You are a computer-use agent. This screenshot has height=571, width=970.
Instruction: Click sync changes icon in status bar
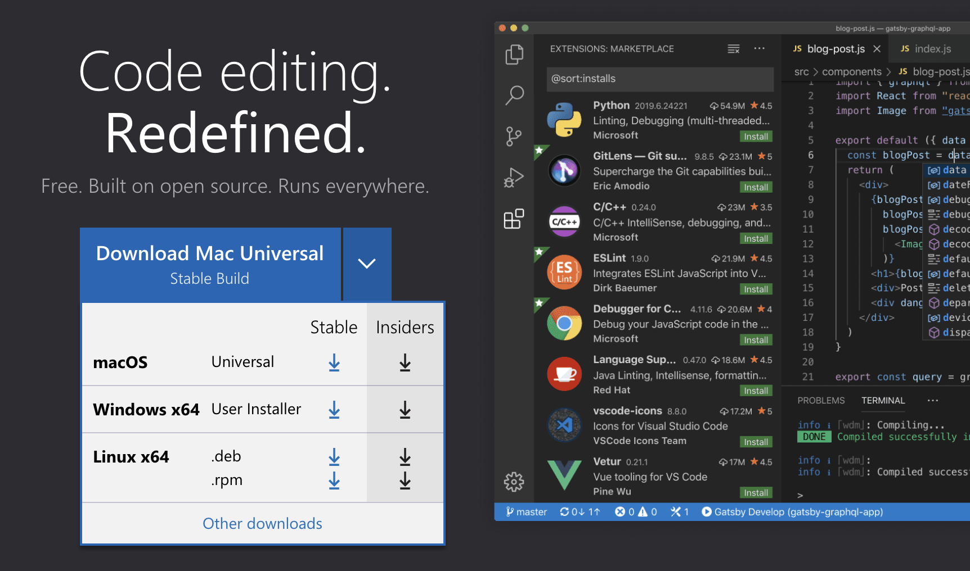point(580,512)
